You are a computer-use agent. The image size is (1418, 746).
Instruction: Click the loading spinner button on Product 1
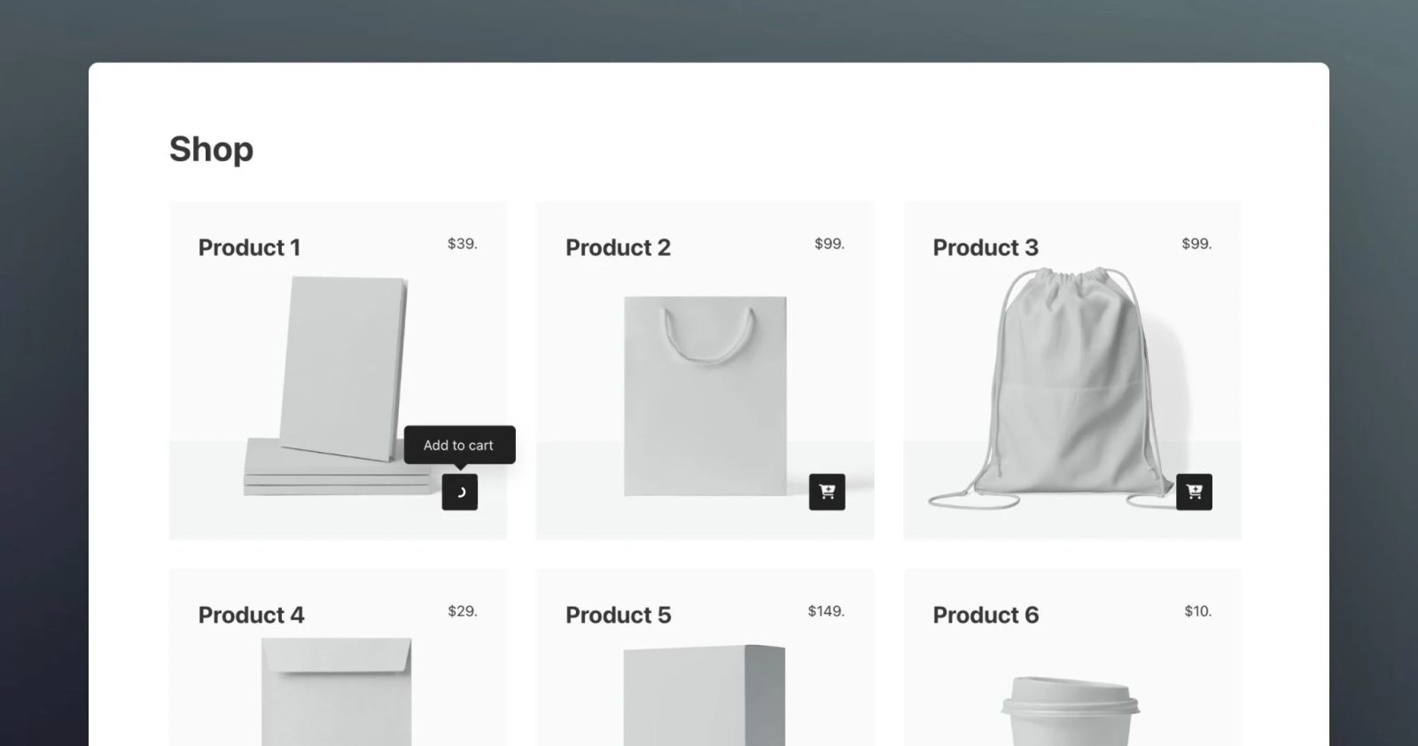tap(460, 493)
